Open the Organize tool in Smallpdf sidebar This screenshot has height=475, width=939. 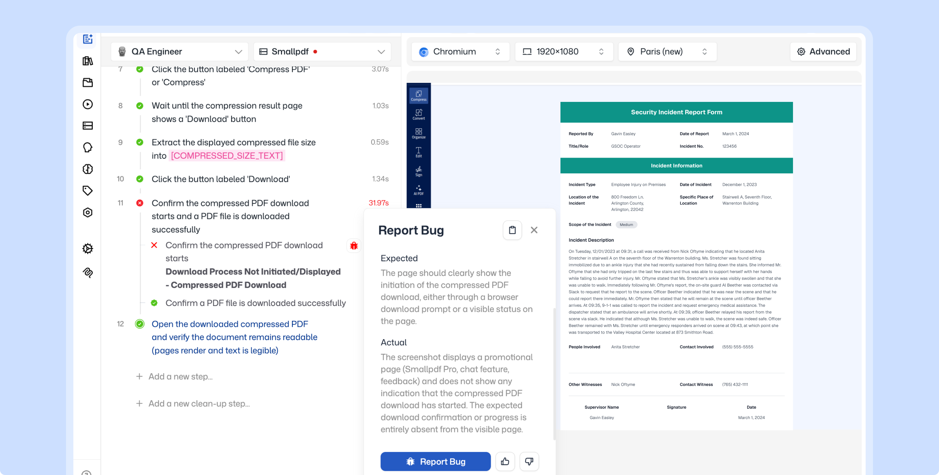tap(419, 133)
